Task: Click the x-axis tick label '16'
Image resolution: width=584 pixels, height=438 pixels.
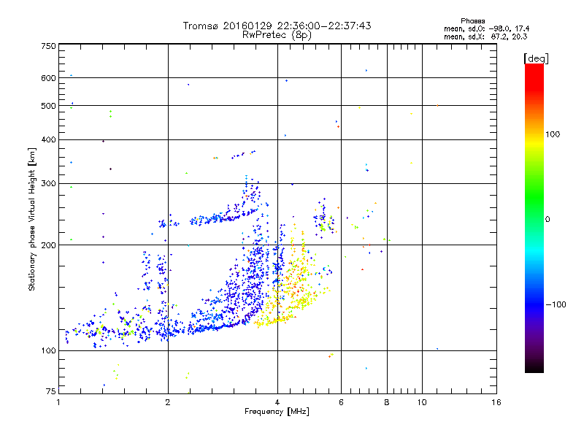Action: (496, 402)
